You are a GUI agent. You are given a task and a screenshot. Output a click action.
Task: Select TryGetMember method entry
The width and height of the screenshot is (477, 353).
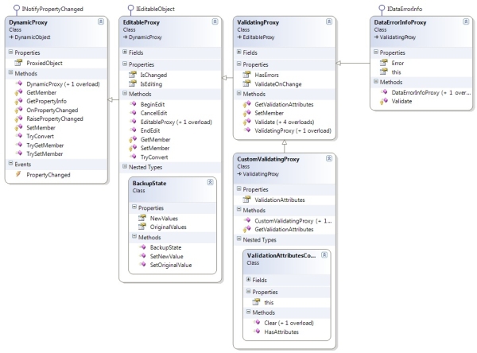pyautogui.click(x=45, y=145)
